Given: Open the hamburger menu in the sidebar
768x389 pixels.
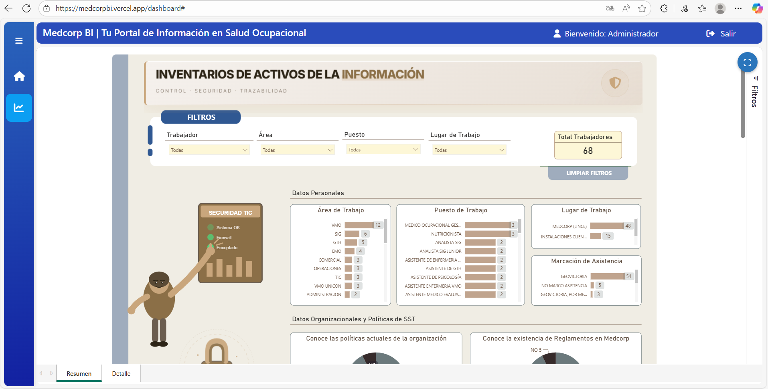Looking at the screenshot, I should [x=18, y=40].
